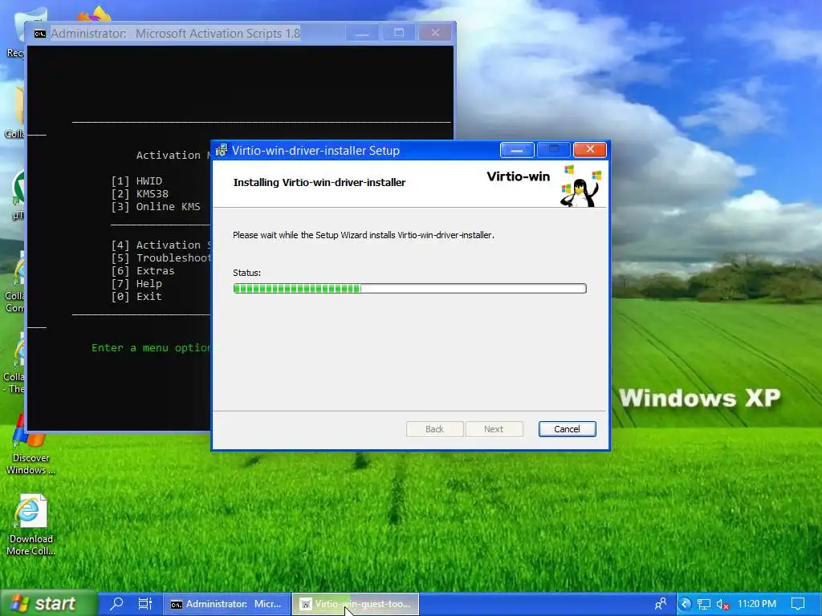This screenshot has width=822, height=616.
Task: Click the green Enter a menu option prompt
Action: pos(151,348)
